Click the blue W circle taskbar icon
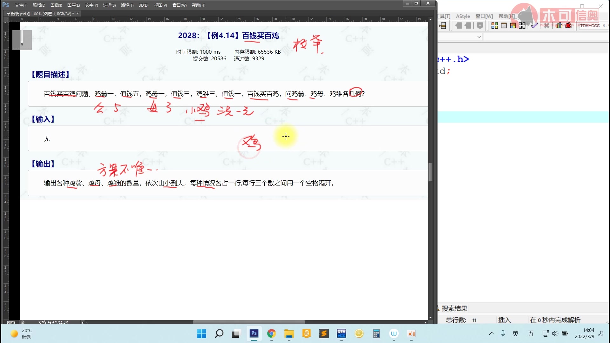Screen dimensions: 610x343 coord(394,333)
